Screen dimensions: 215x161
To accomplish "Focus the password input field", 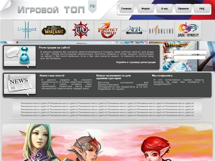I will pos(190,57).
